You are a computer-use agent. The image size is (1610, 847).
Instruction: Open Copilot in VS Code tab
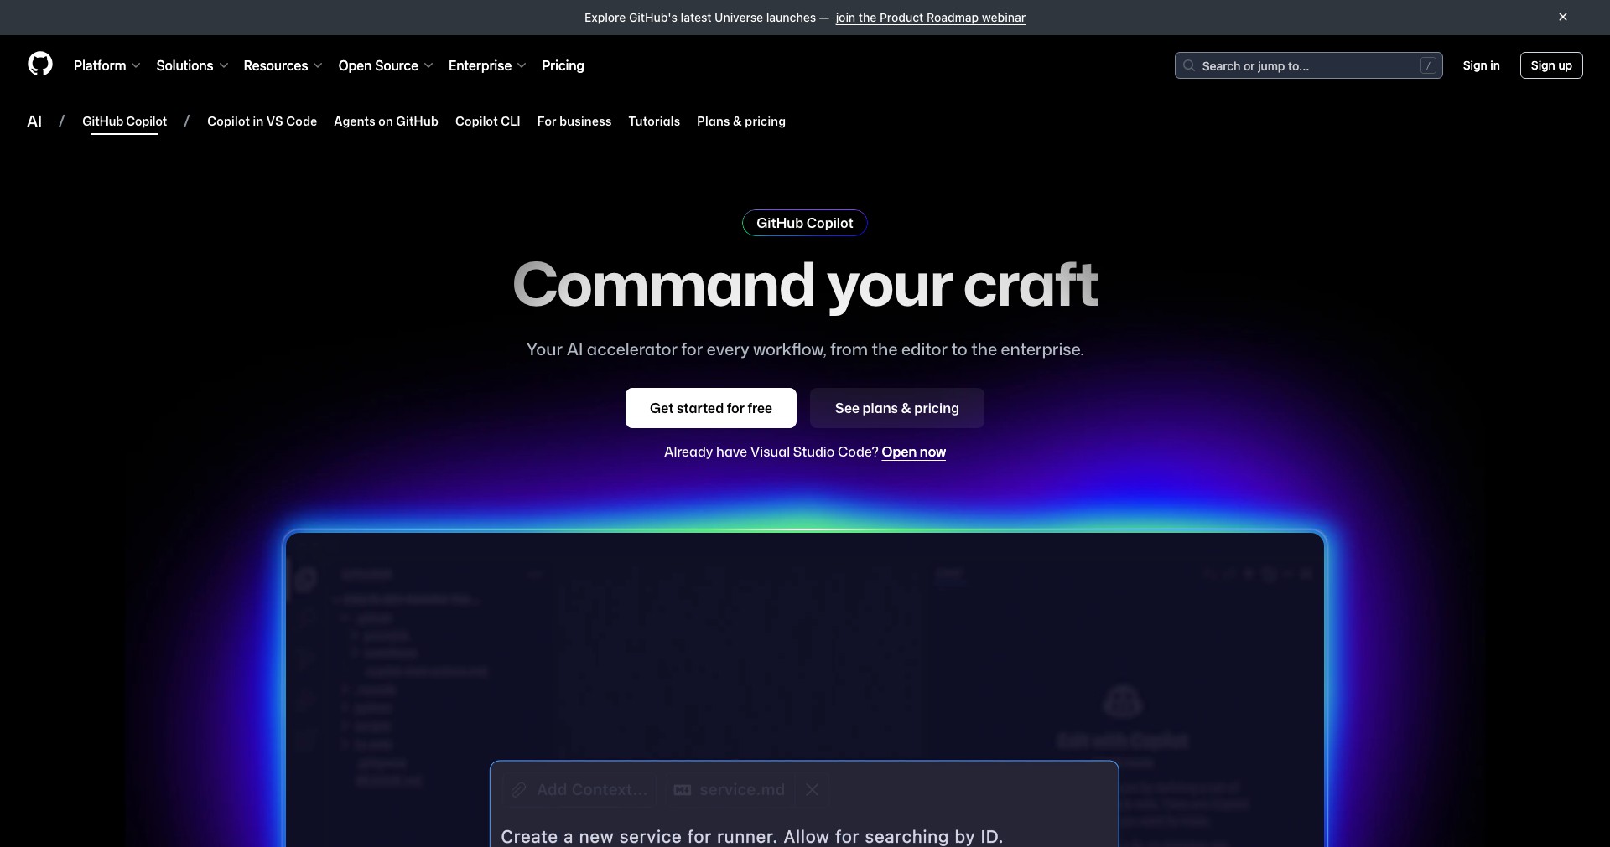click(x=262, y=121)
